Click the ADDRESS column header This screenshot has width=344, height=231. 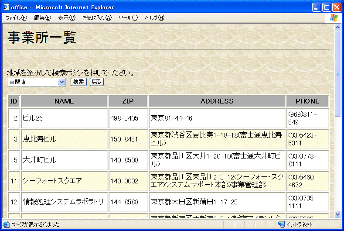(217, 101)
